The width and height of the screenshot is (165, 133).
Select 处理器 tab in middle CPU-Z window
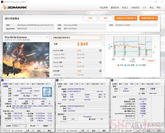point(60,84)
